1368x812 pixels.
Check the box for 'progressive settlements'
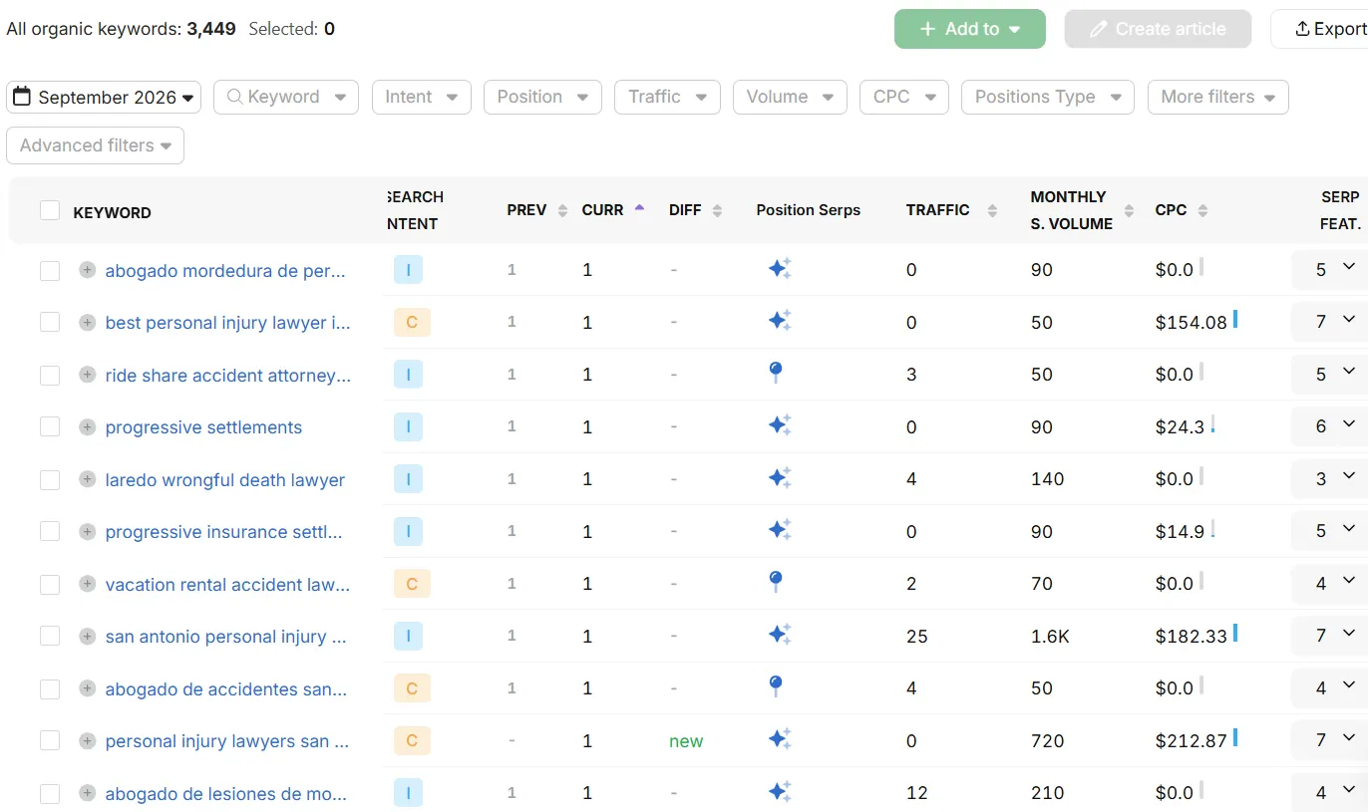50,427
